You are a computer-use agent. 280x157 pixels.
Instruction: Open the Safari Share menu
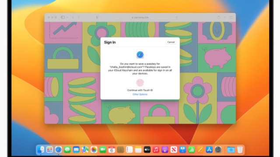219,17
